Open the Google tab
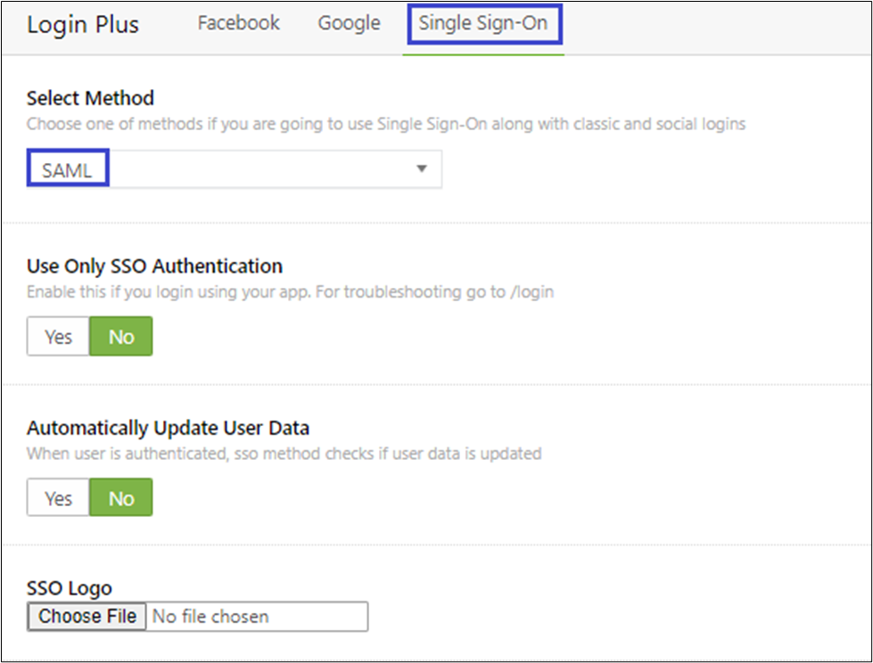Viewport: 873px width, 663px height. 349,23
